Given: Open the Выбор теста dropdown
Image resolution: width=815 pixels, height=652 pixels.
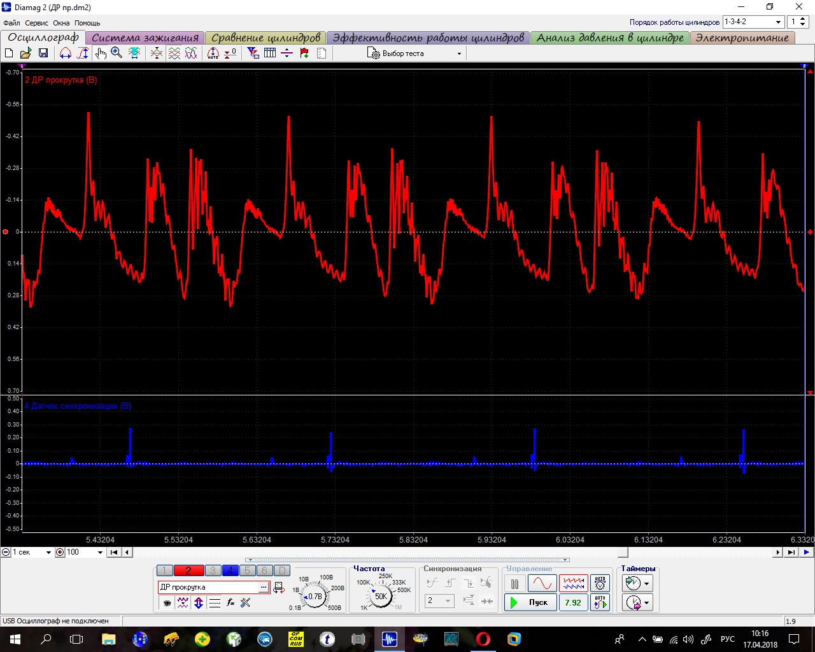Looking at the screenshot, I should tap(415, 53).
